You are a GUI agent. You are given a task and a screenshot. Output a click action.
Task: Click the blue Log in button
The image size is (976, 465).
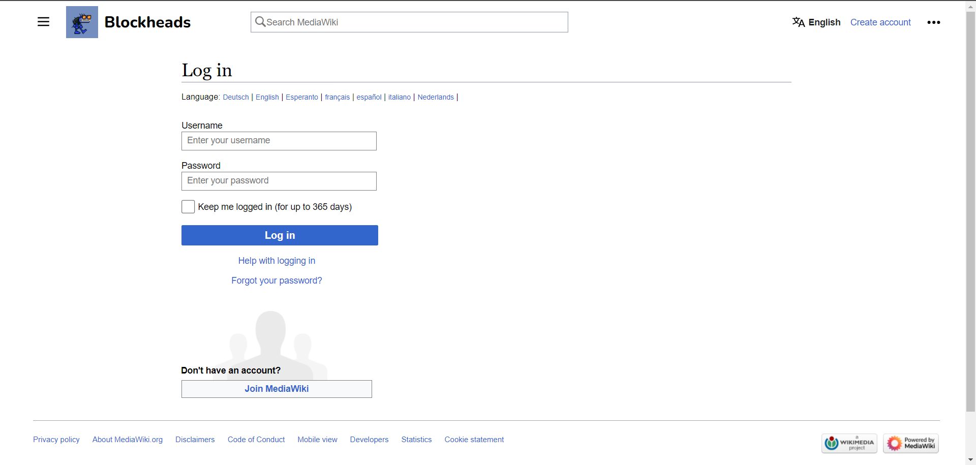tap(280, 235)
